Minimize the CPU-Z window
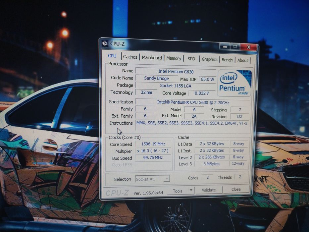This screenshot has width=309, height=232. [225, 46]
